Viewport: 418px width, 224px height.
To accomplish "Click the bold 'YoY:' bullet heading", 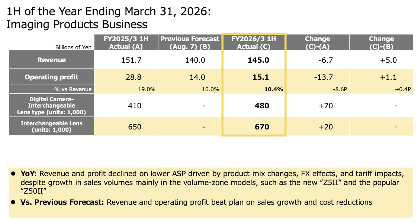I will [29, 174].
